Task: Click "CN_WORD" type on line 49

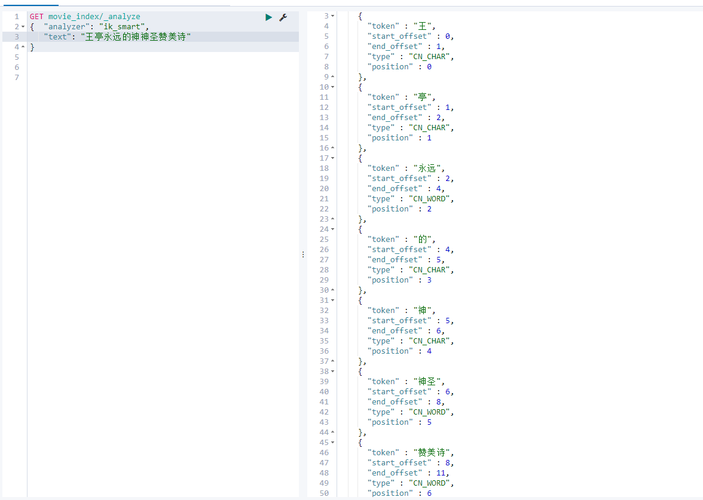Action: pyautogui.click(x=429, y=483)
